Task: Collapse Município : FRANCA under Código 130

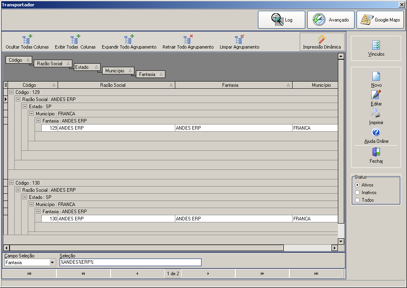Action: (x=32, y=204)
